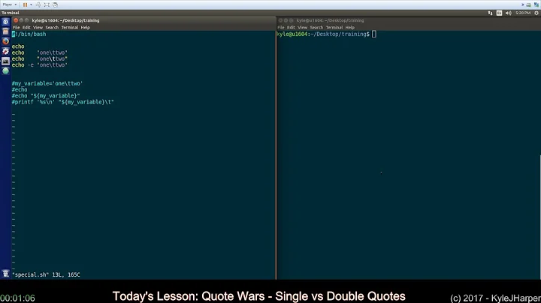Open View menu in left terminal window
The height and width of the screenshot is (303, 541).
[x=38, y=28]
